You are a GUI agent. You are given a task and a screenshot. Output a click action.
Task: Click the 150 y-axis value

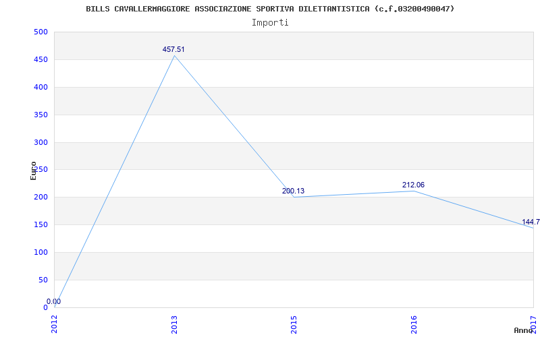click(x=40, y=225)
